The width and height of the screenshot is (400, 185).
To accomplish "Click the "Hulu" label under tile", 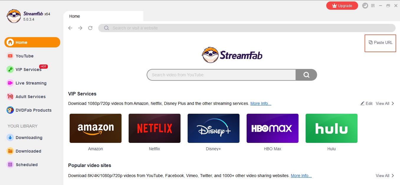I will click(332, 149).
